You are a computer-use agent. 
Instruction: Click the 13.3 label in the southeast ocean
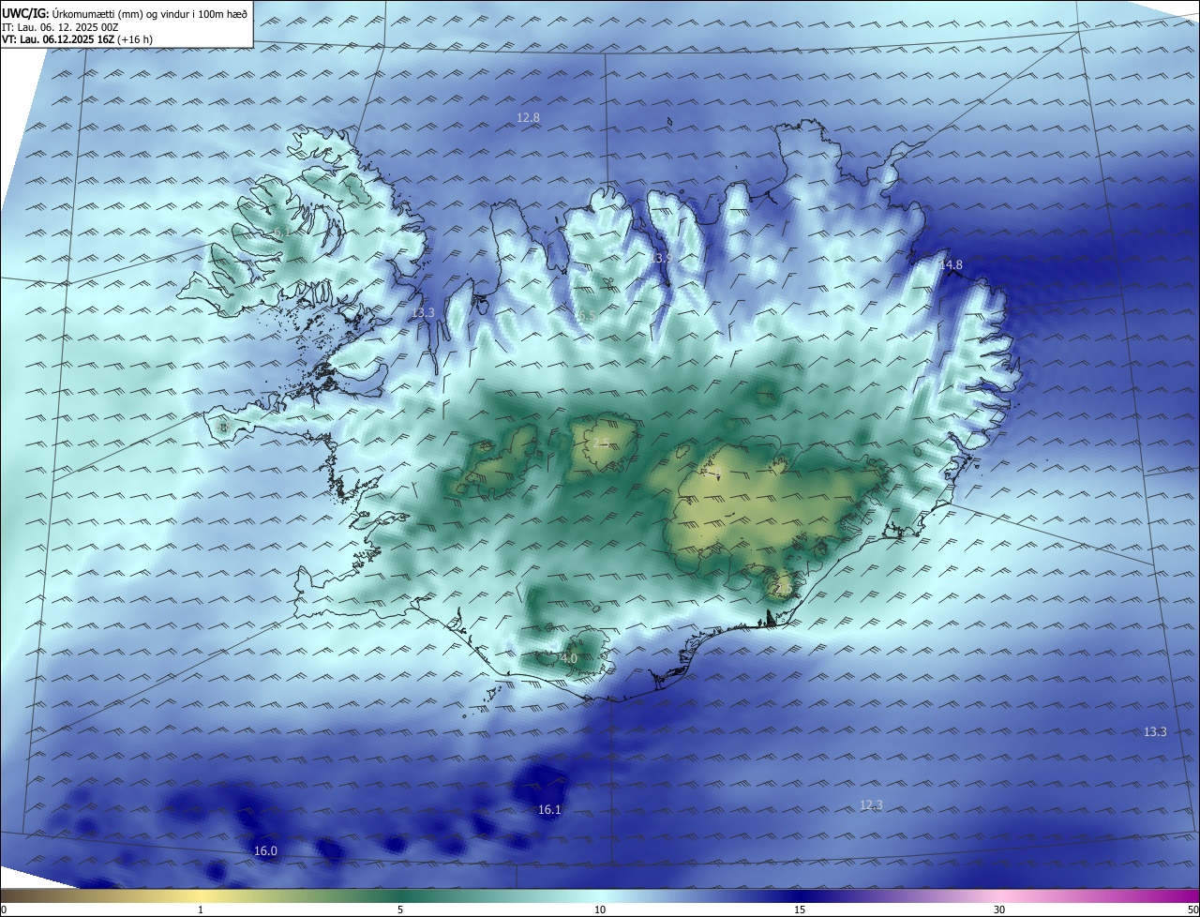click(x=1155, y=731)
